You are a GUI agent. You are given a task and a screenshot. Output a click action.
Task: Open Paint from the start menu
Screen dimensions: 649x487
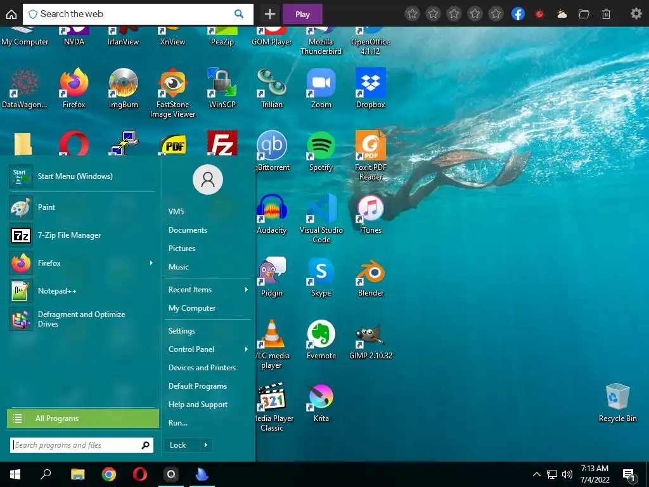click(x=82, y=207)
